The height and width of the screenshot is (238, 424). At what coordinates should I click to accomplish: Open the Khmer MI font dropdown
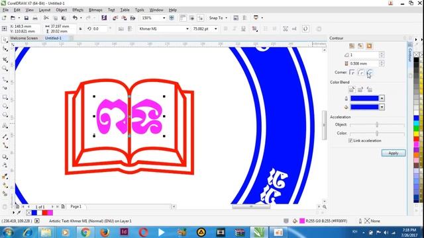point(187,29)
